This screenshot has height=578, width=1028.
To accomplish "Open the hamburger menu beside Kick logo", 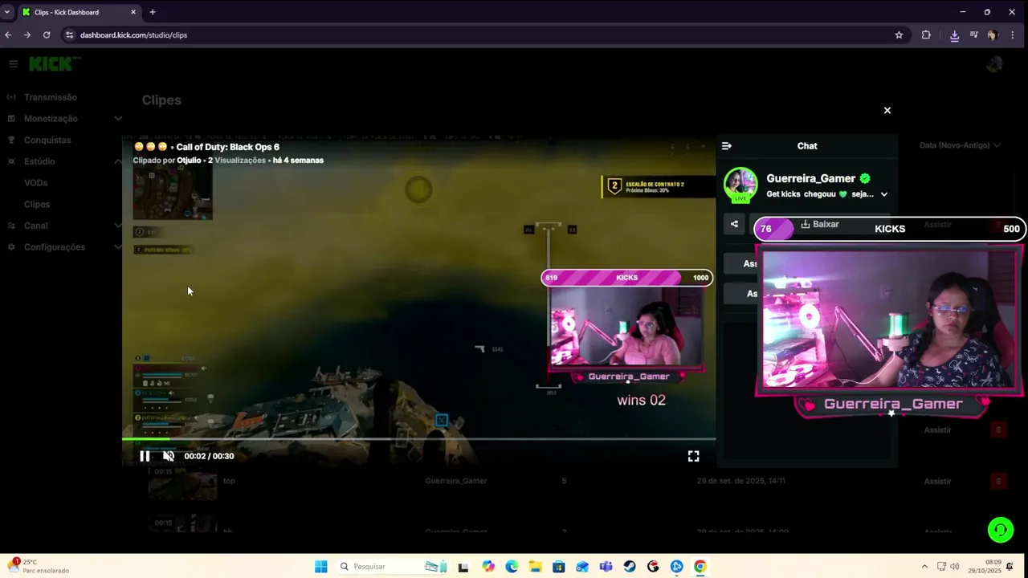I will (x=13, y=63).
